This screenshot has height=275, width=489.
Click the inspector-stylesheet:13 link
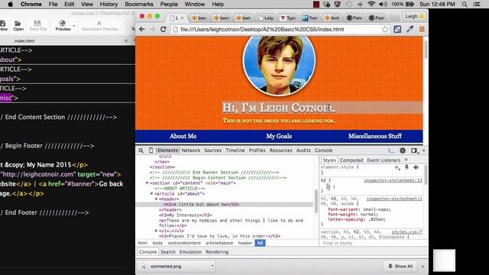click(393, 180)
